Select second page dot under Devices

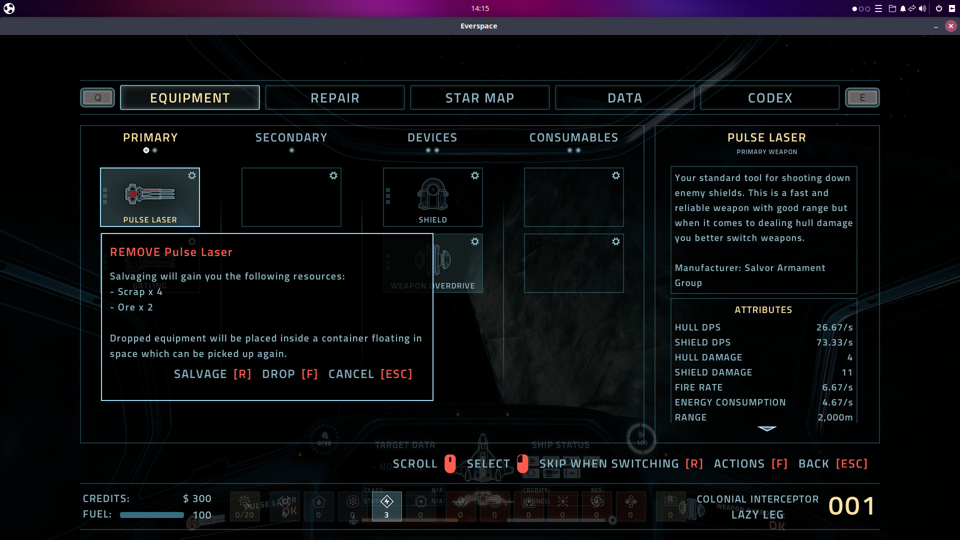point(437,150)
